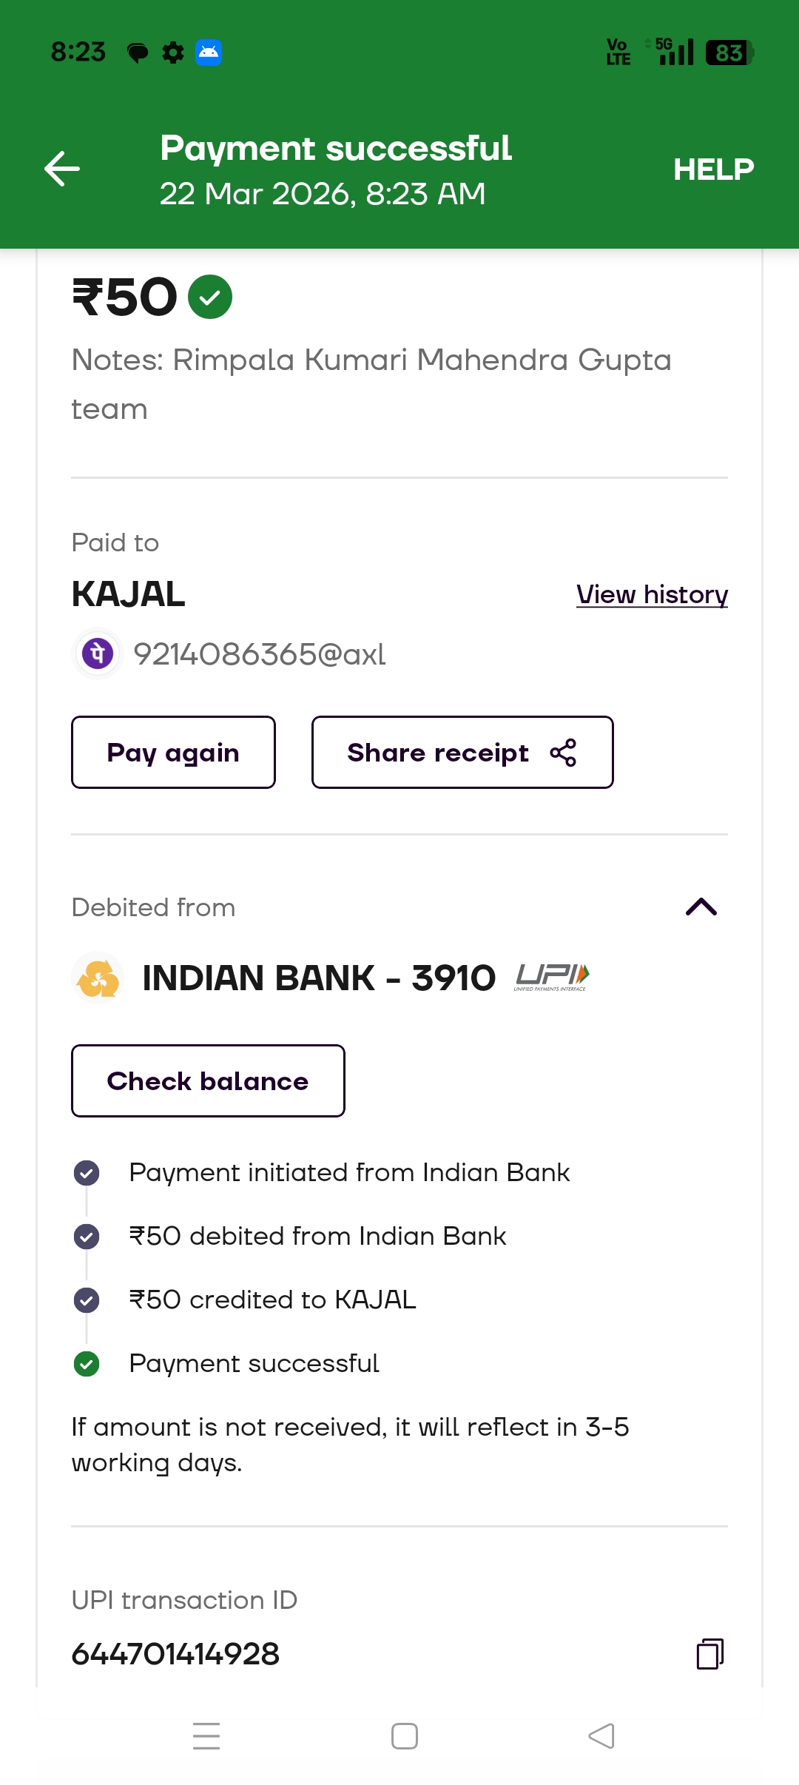Viewport: 799px width, 1785px height.
Task: Tap the UPI logo next to bank name
Action: pyautogui.click(x=552, y=978)
